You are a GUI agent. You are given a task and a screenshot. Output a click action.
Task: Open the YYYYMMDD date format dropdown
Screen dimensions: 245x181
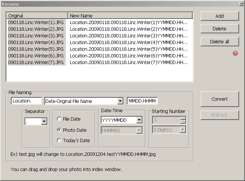(x=139, y=120)
